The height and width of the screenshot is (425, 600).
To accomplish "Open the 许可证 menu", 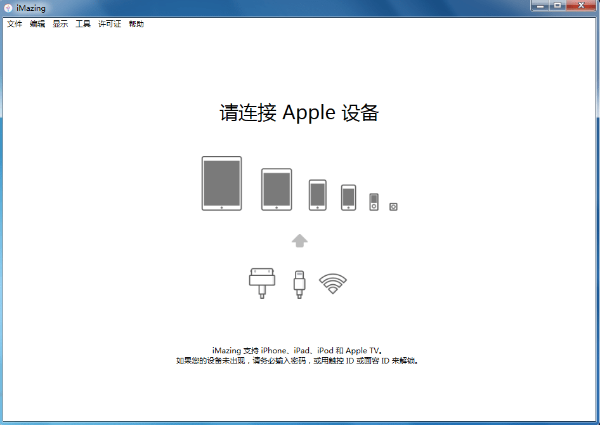I will (110, 24).
